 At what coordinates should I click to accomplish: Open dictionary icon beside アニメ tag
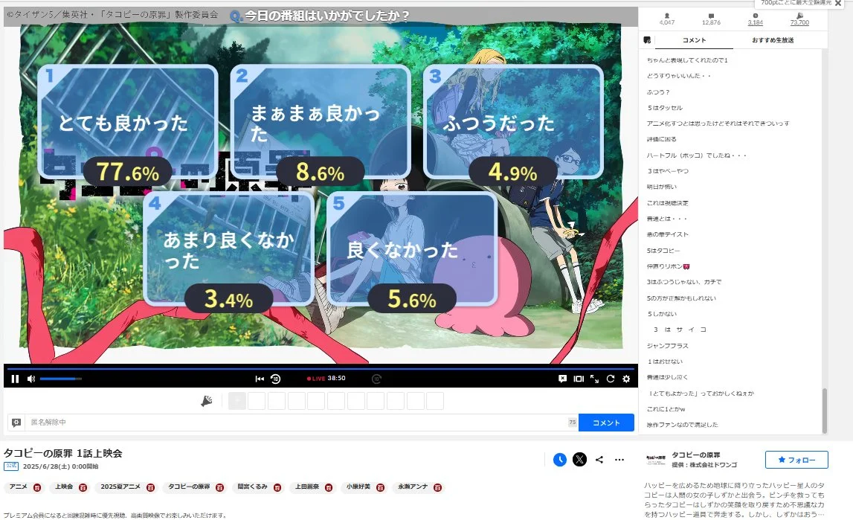coord(37,487)
